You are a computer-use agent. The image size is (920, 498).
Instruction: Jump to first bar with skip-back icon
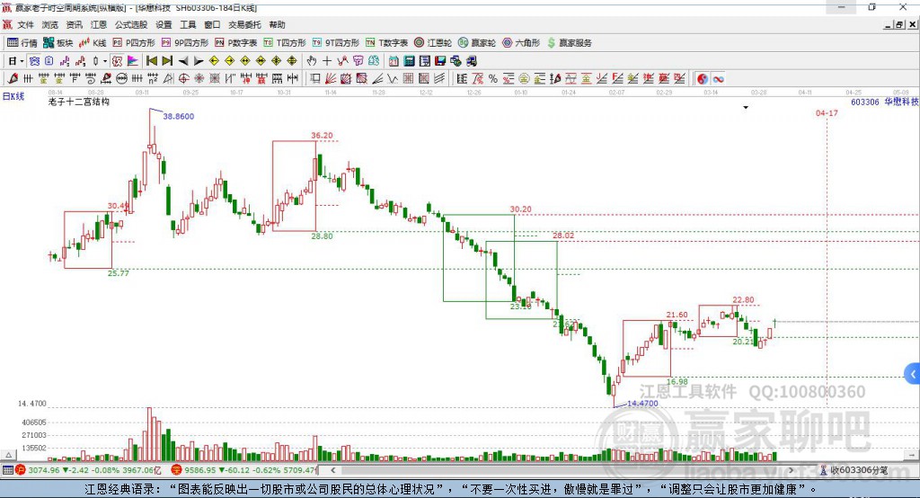point(151,61)
